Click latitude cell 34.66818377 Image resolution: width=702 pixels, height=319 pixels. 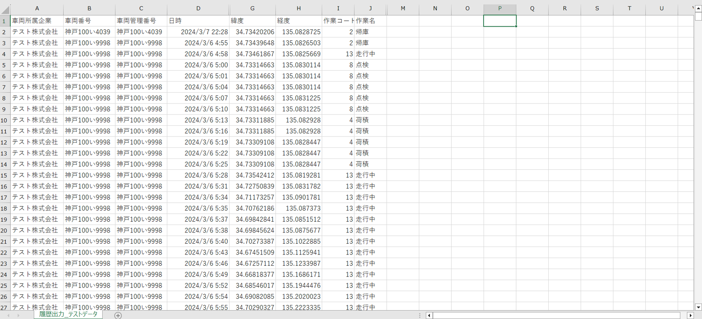[253, 275]
